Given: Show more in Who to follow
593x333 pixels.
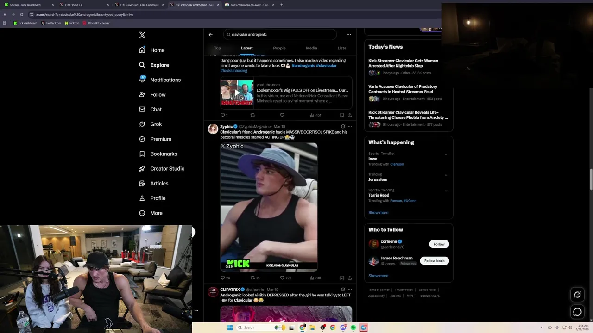Looking at the screenshot, I should (379, 276).
